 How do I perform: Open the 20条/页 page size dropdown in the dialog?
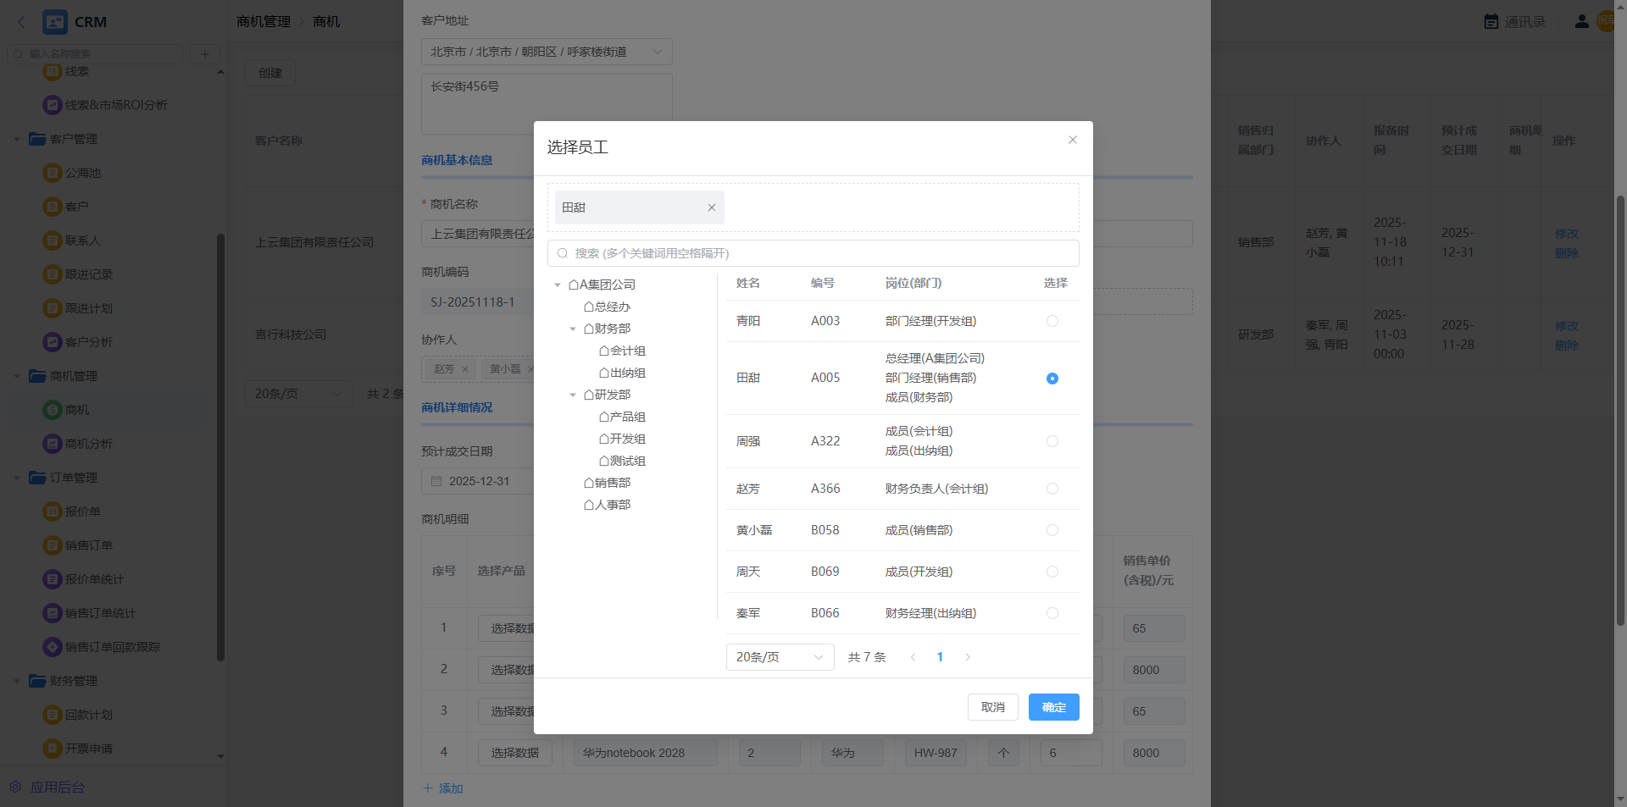point(780,657)
